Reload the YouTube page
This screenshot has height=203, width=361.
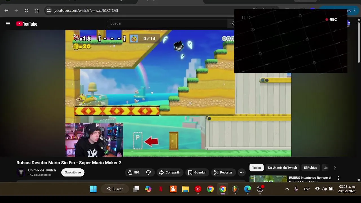(27, 10)
